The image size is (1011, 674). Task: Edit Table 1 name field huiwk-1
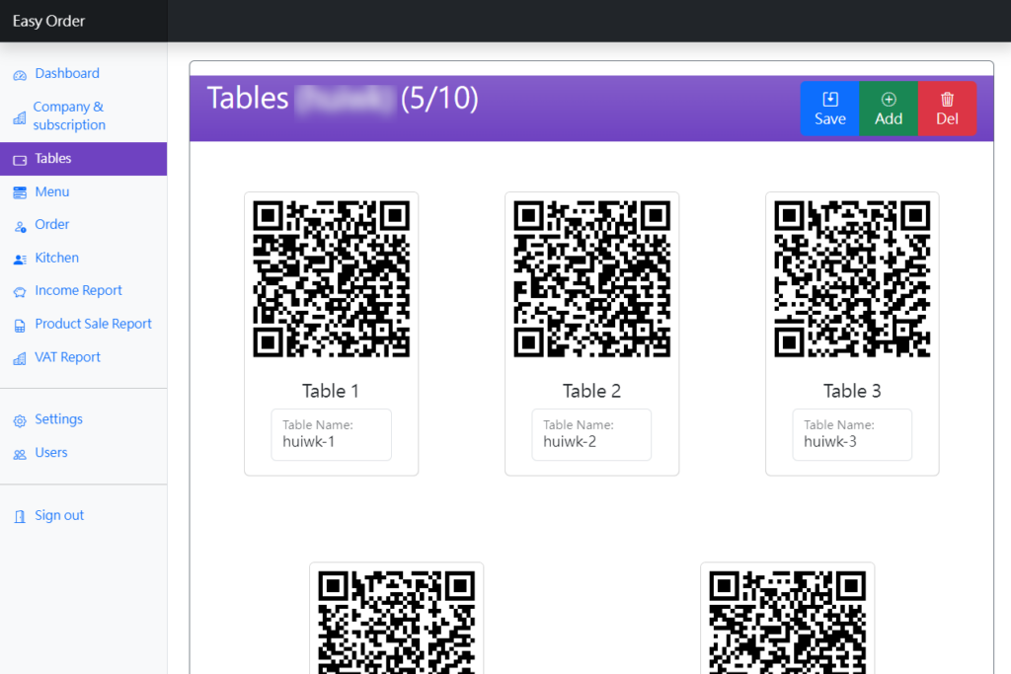pyautogui.click(x=332, y=435)
